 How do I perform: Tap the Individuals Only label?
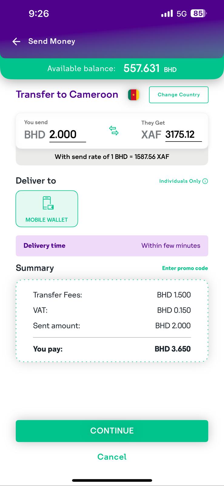[x=180, y=181]
